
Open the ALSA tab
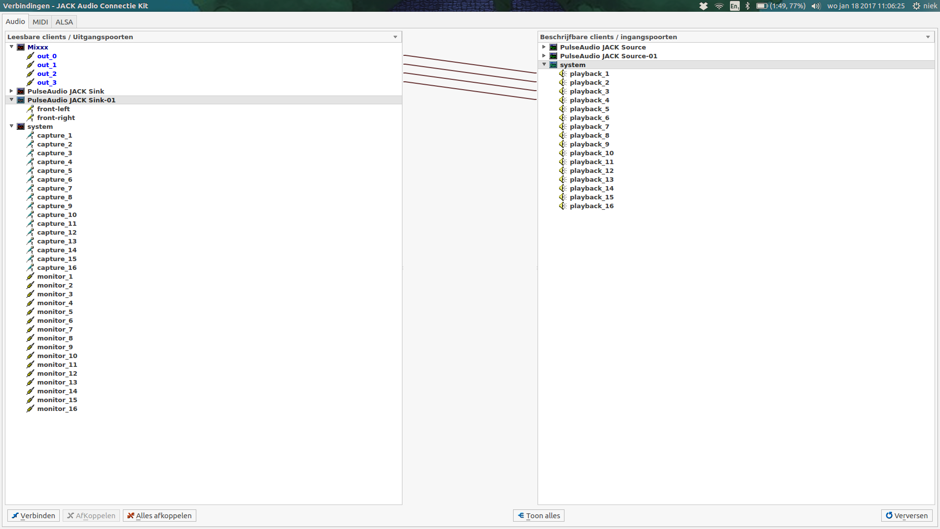pyautogui.click(x=64, y=22)
